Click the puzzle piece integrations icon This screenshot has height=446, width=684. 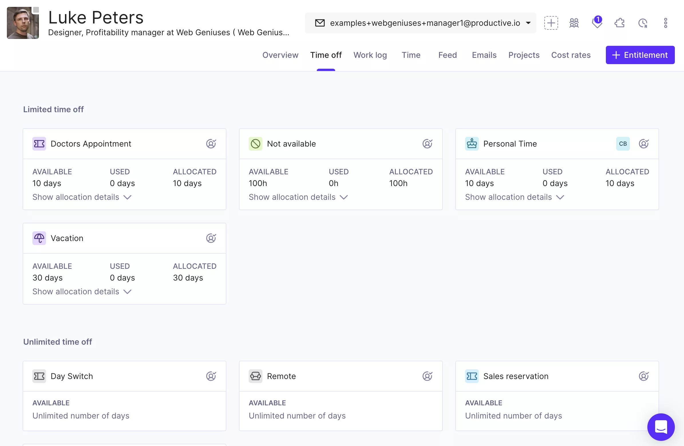pyautogui.click(x=620, y=23)
